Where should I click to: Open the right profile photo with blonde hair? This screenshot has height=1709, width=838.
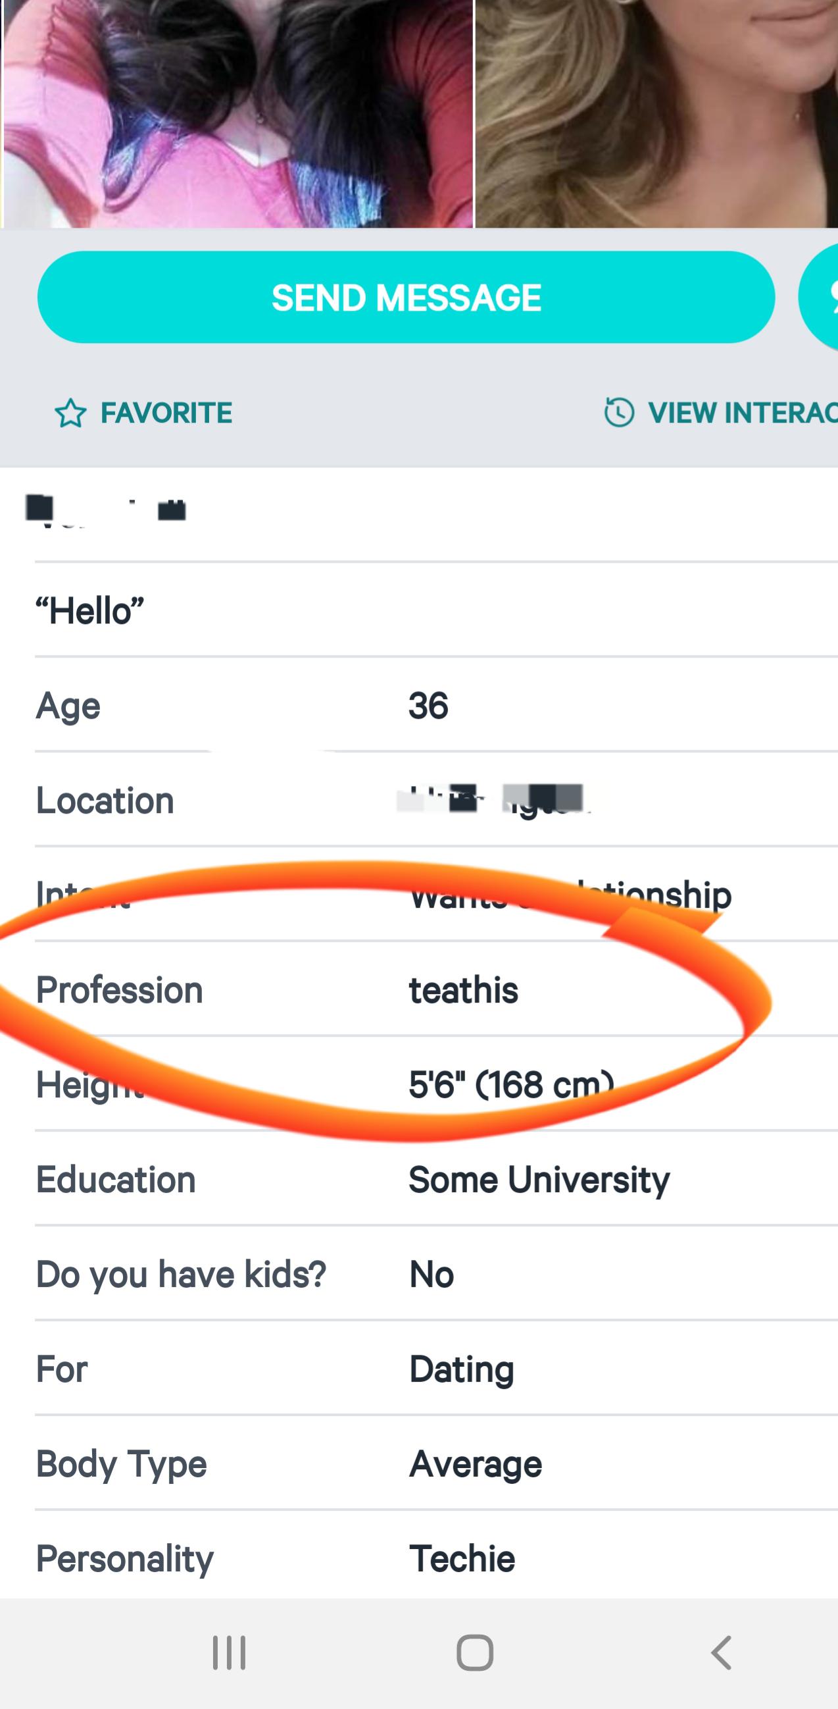tap(656, 113)
